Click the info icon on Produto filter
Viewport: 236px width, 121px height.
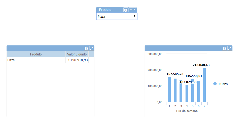pyautogui.click(x=126, y=10)
